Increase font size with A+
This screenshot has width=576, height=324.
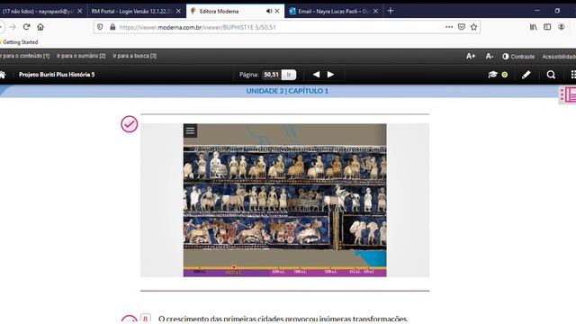click(471, 56)
